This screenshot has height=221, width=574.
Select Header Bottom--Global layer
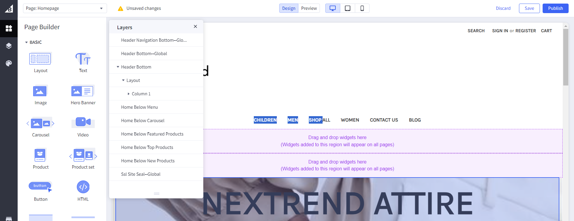156,54
